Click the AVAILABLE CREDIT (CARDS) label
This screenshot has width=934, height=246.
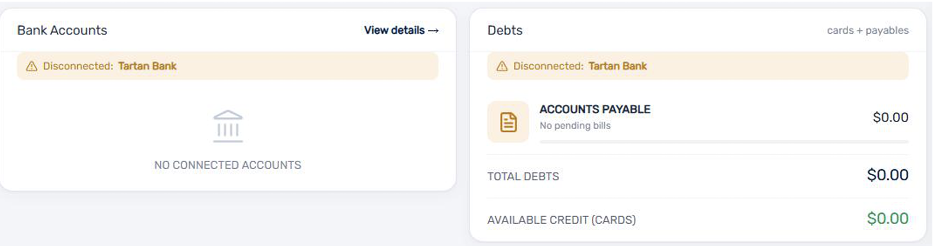(561, 220)
